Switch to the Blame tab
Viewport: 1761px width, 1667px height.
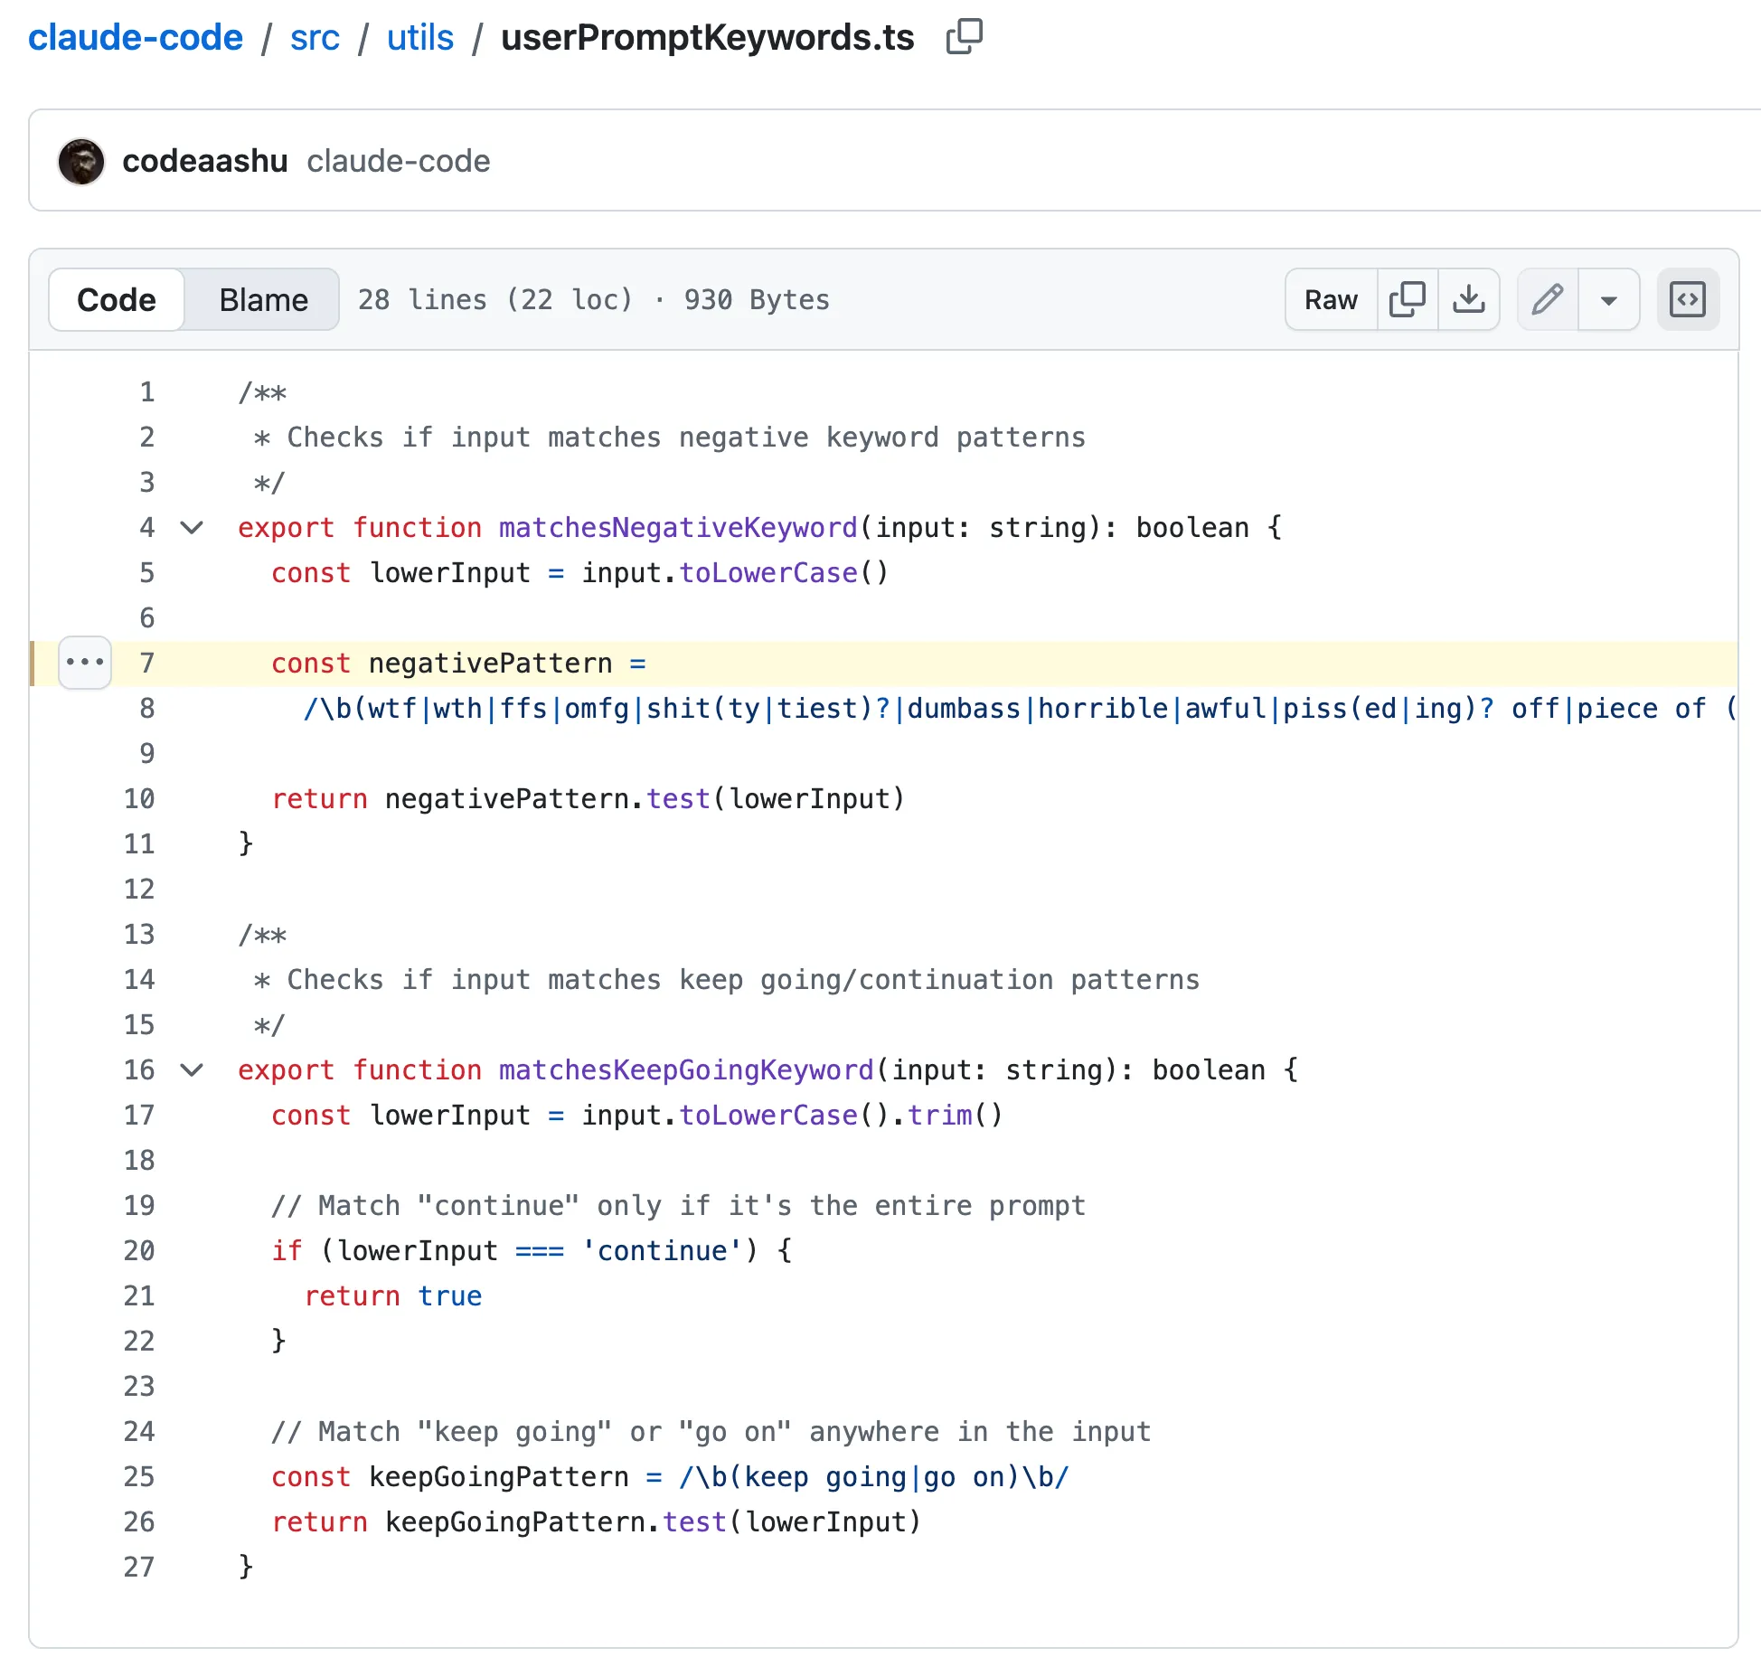coord(263,299)
